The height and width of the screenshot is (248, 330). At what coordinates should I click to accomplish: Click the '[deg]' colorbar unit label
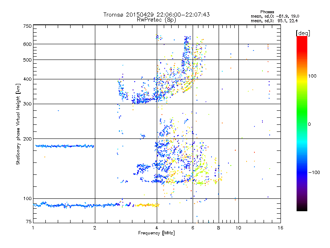click(303, 33)
